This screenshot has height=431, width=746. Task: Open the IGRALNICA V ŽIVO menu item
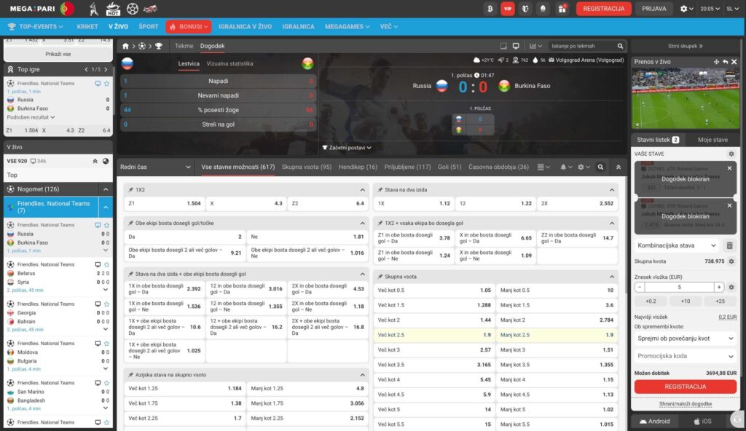[x=245, y=27]
